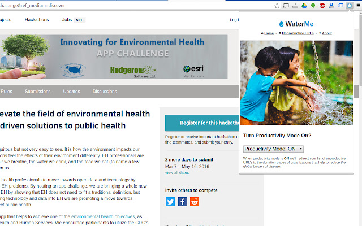Open the Chrome hamburger menu
Screen dimensions: 362x226
[358, 6]
